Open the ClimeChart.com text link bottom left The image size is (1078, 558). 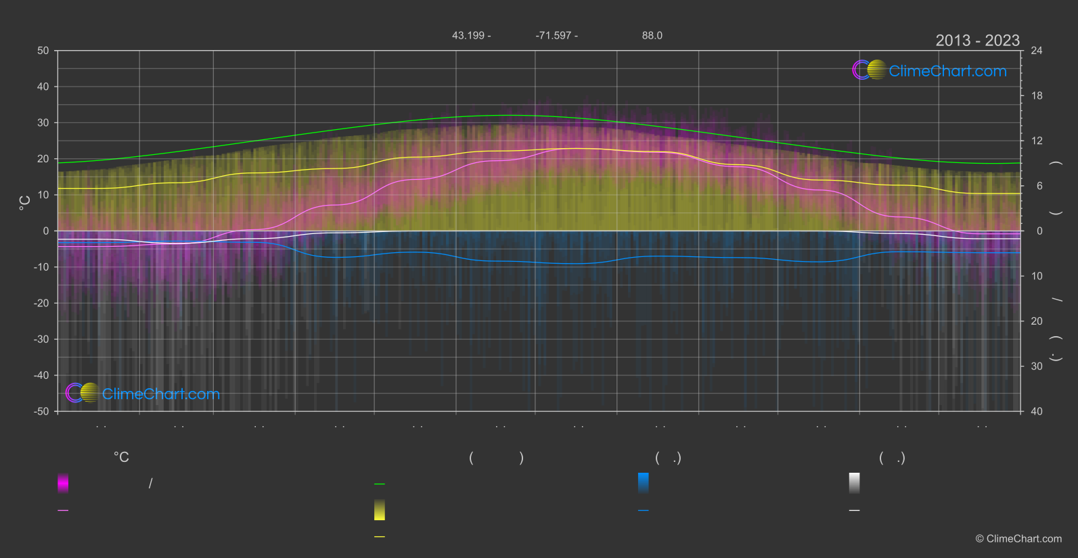[x=161, y=394]
